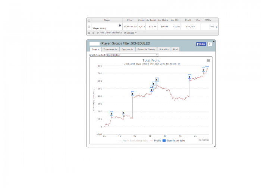
Task: Click the panel resize handle at bottom-right corner
Action: (x=214, y=146)
